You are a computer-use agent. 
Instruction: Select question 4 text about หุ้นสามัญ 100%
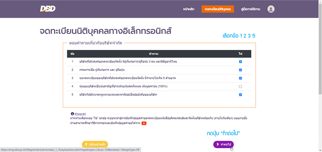point(123,87)
